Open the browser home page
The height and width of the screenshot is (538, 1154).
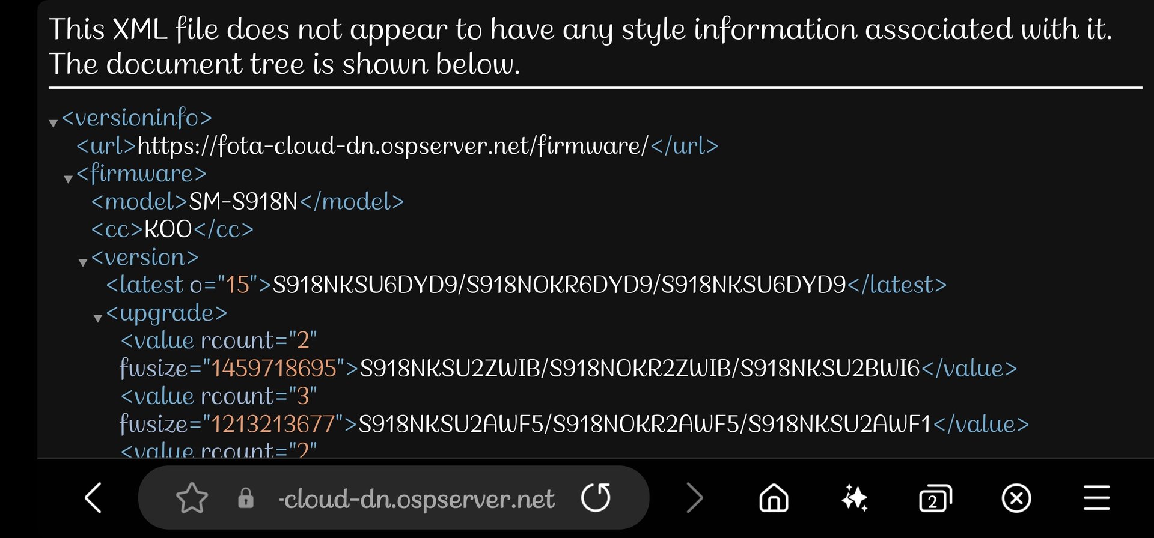click(x=774, y=498)
